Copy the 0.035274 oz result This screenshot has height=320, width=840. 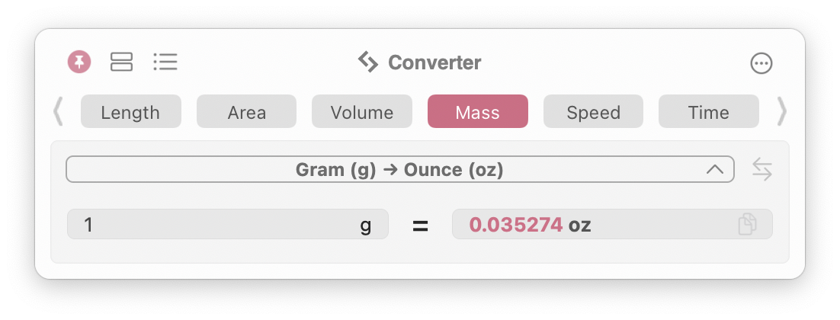(x=747, y=224)
